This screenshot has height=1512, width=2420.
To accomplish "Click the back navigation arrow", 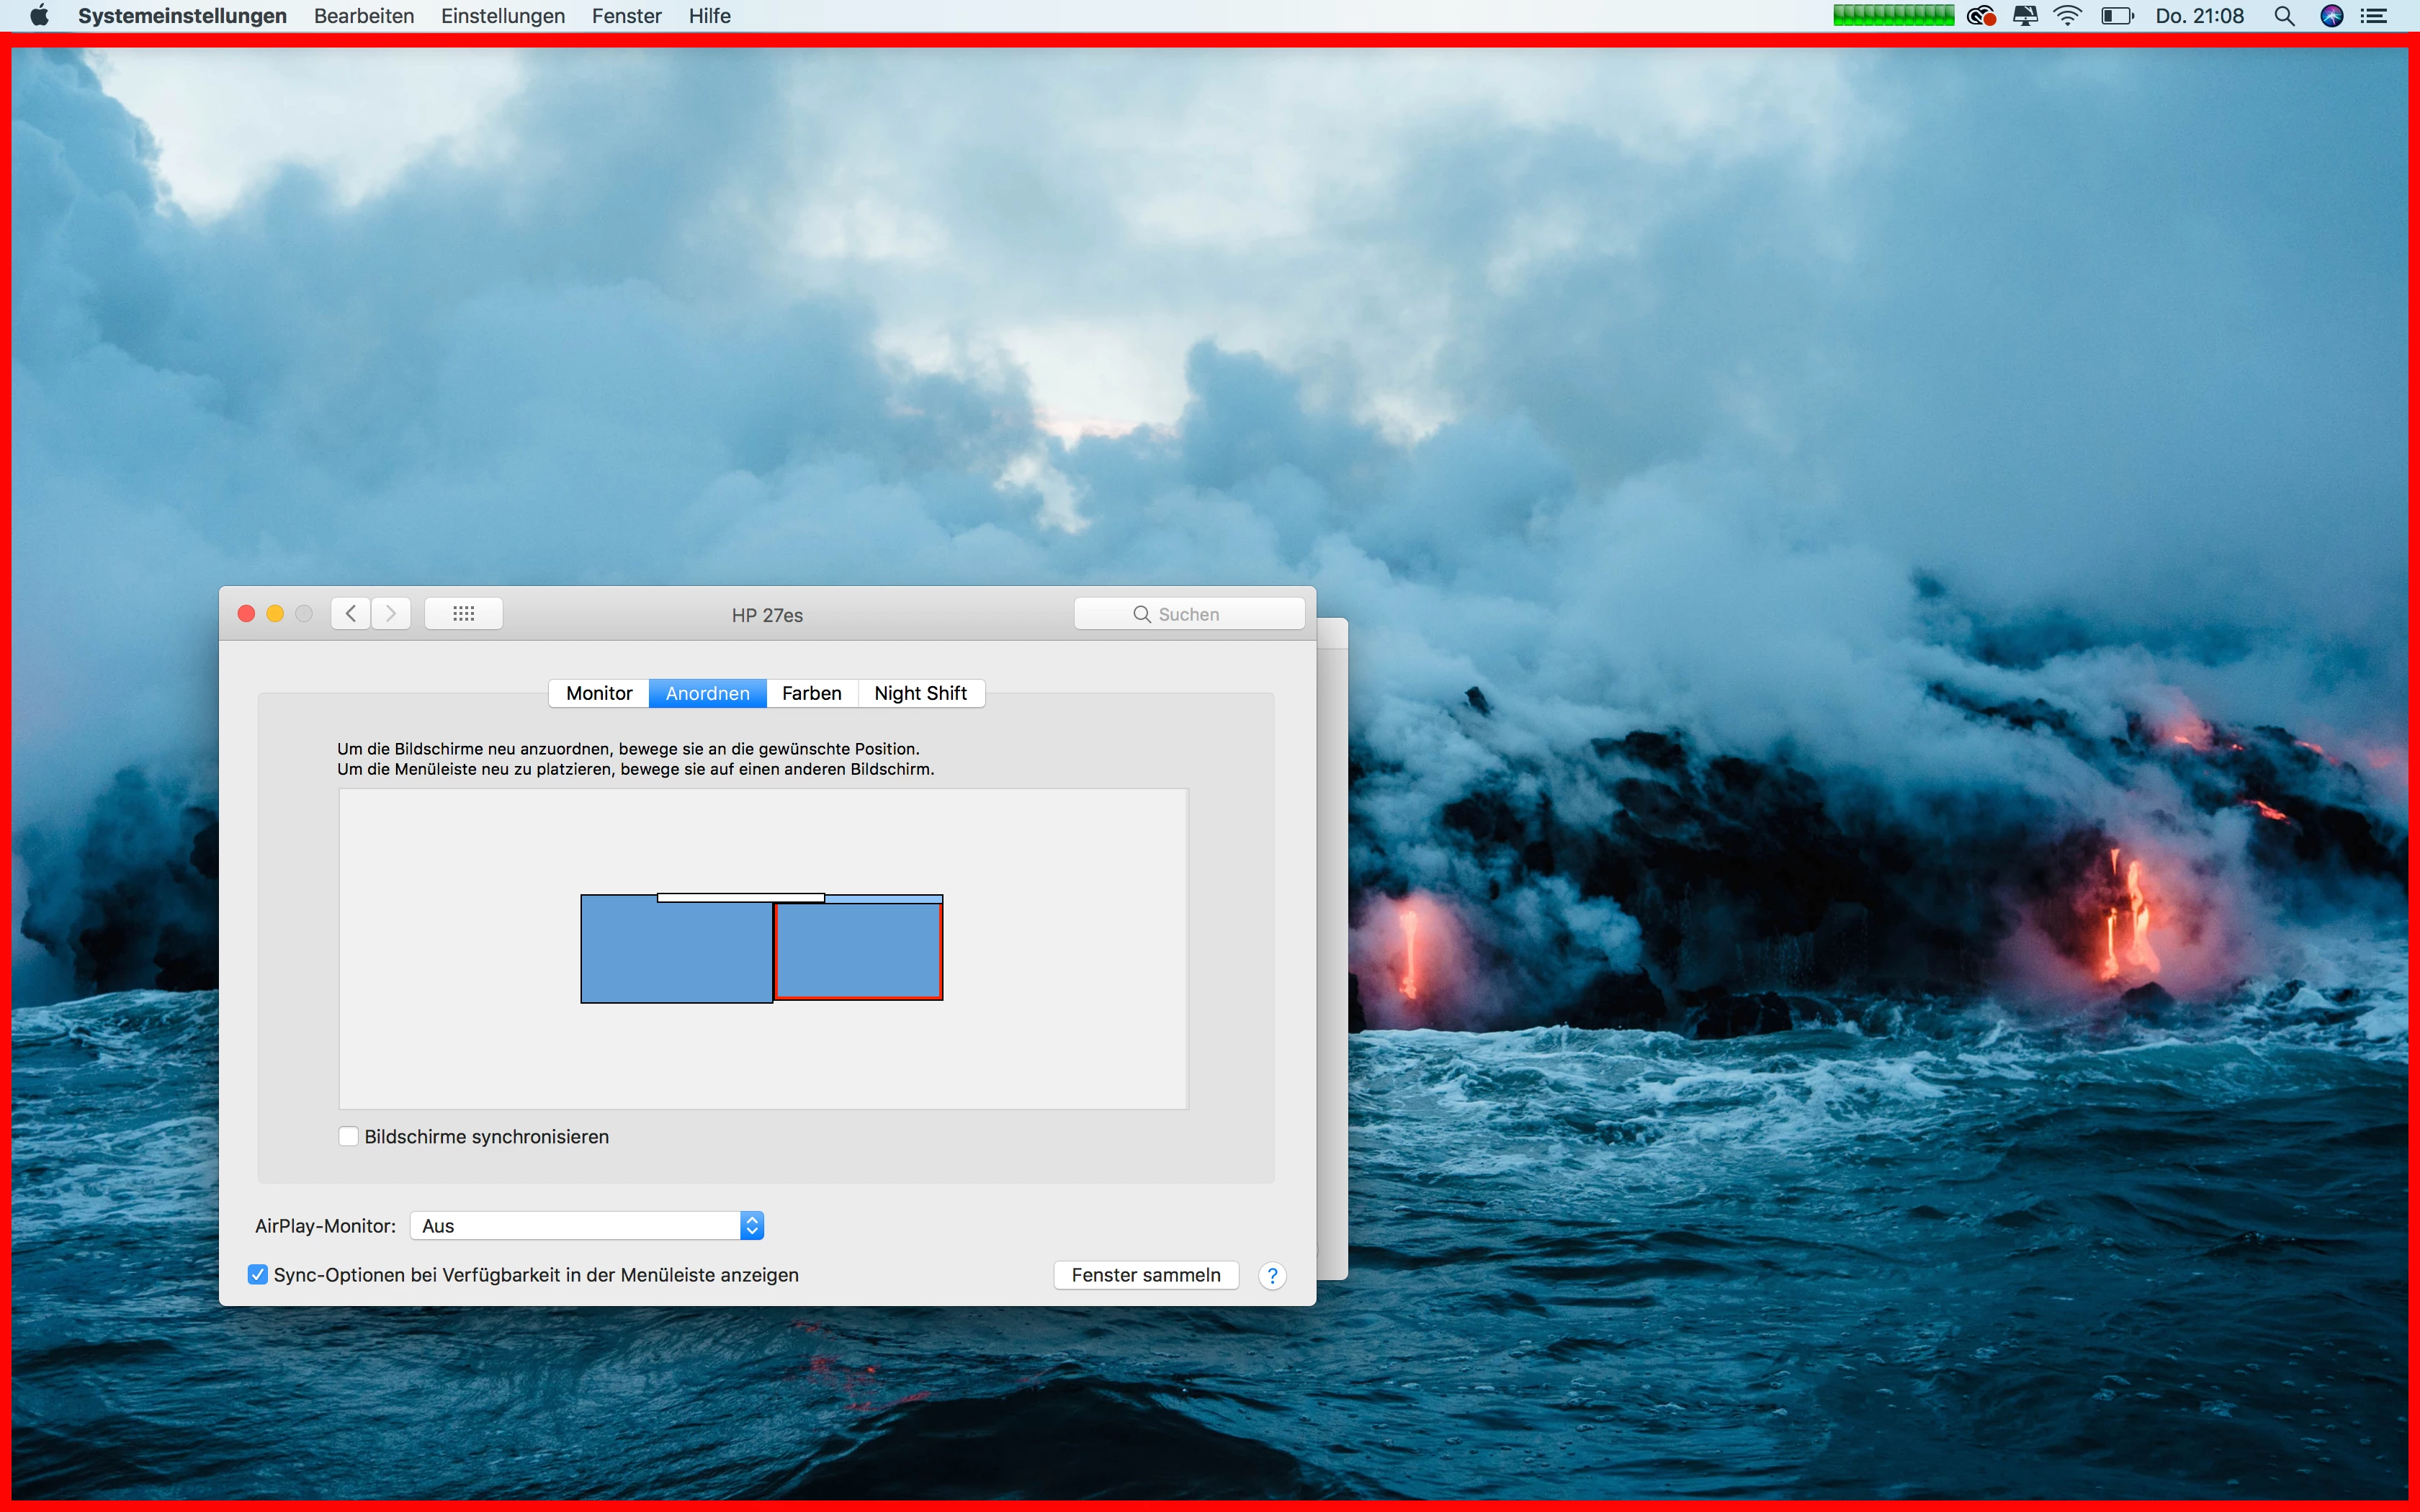I will point(351,613).
